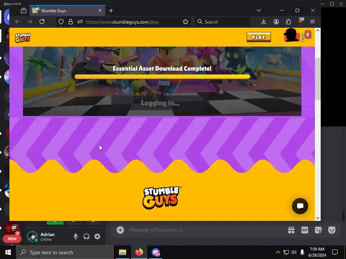Open the Windows notification center
Screen dimensions: 346x259
click(335, 252)
